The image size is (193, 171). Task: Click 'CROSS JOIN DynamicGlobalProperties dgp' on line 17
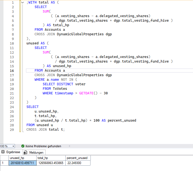click(73, 75)
